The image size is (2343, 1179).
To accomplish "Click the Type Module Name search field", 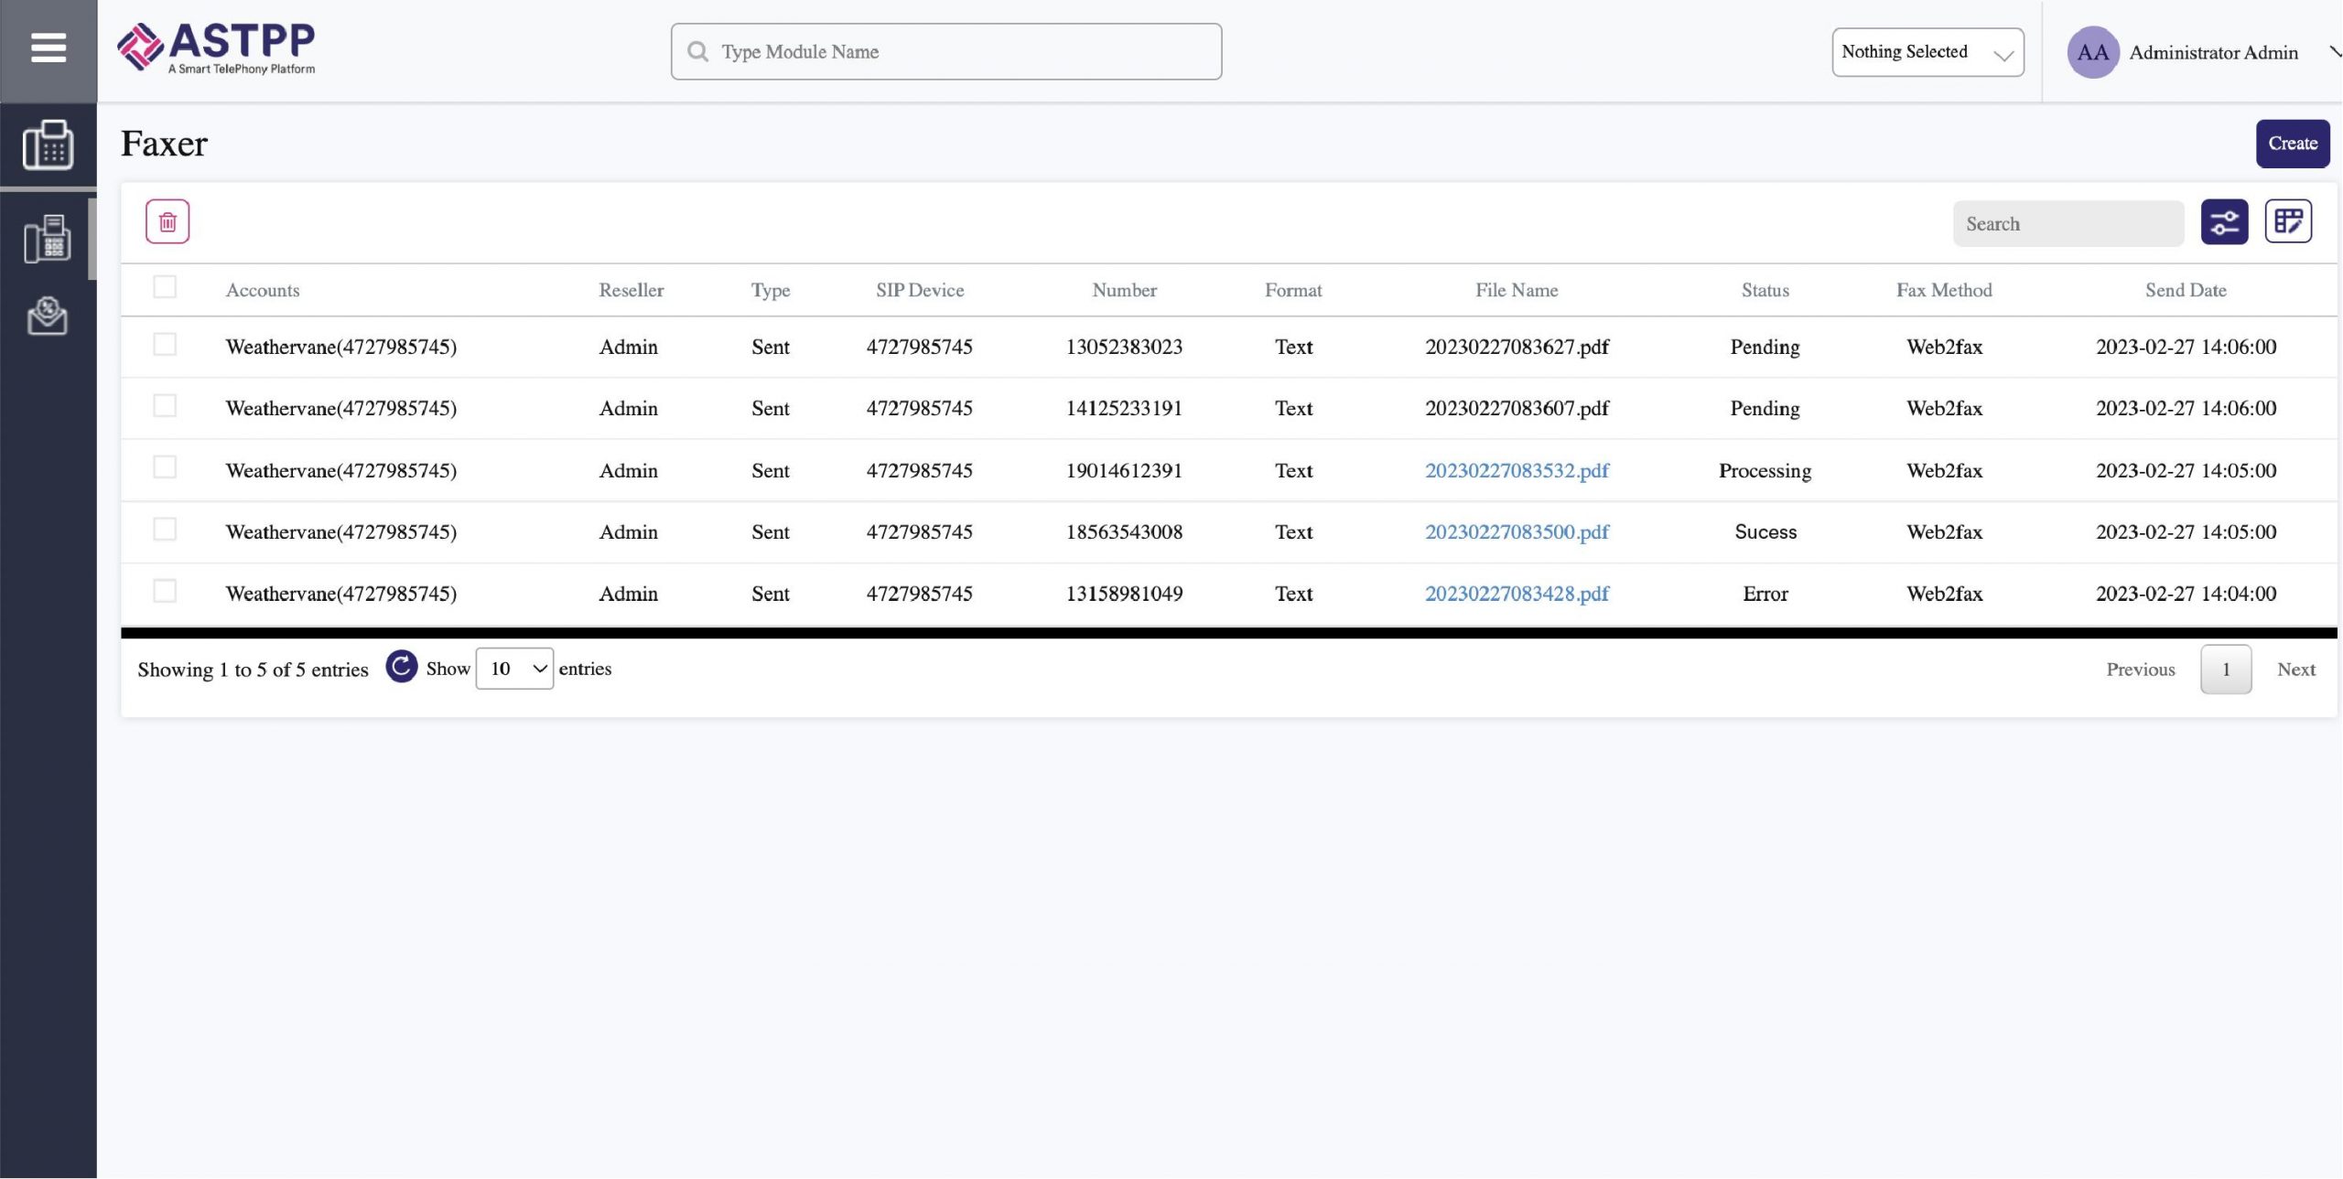I will click(x=946, y=51).
